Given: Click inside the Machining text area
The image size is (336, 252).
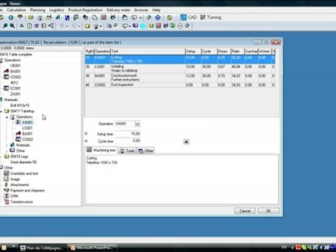Looking at the screenshot, I should click(182, 178).
